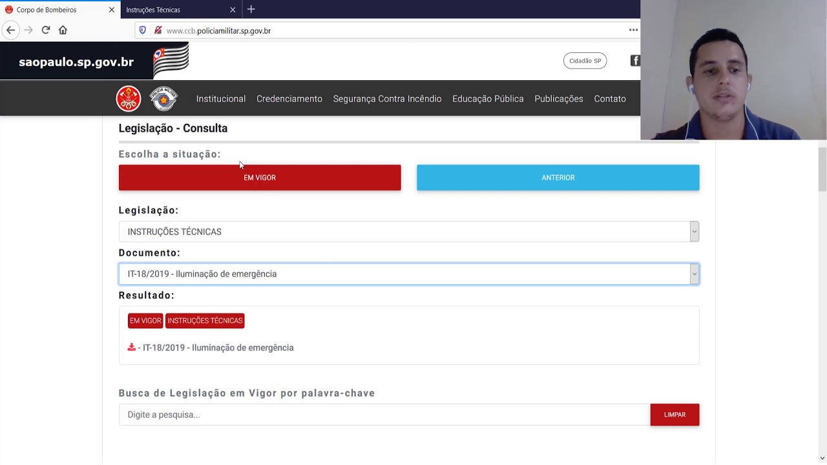Viewport: 827px width, 465px height.
Task: Click the Digite a pesquisa search field
Action: click(384, 415)
